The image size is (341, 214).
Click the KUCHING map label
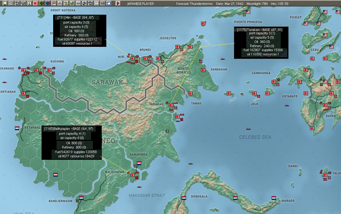click(x=57, y=62)
